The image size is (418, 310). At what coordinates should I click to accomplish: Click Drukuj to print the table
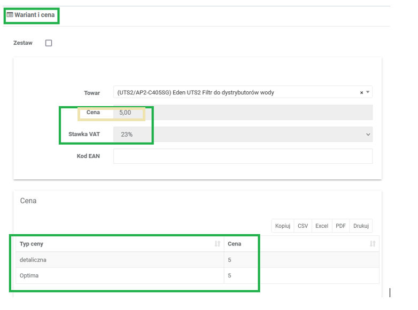pos(361,226)
